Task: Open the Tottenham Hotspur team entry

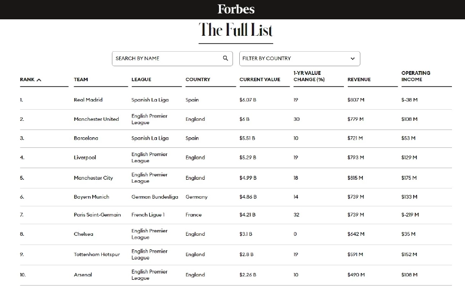Action: pyautogui.click(x=96, y=255)
